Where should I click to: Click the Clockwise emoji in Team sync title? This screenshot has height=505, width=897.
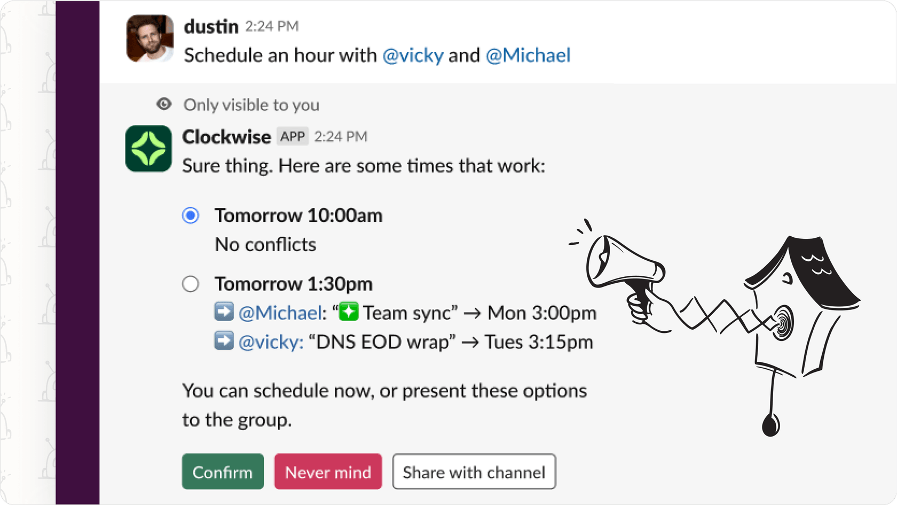(x=348, y=312)
